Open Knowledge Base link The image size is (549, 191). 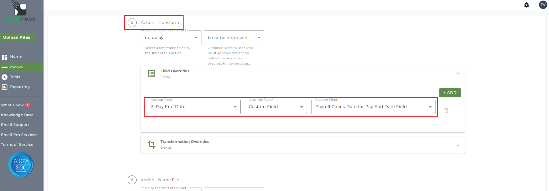[17, 115]
